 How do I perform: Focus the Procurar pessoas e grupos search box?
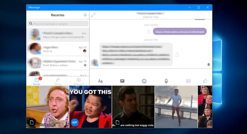tap(58, 24)
